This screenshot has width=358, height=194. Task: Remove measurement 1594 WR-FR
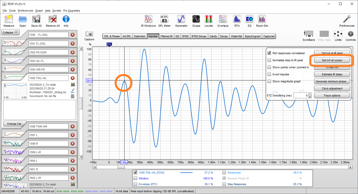coord(73,69)
